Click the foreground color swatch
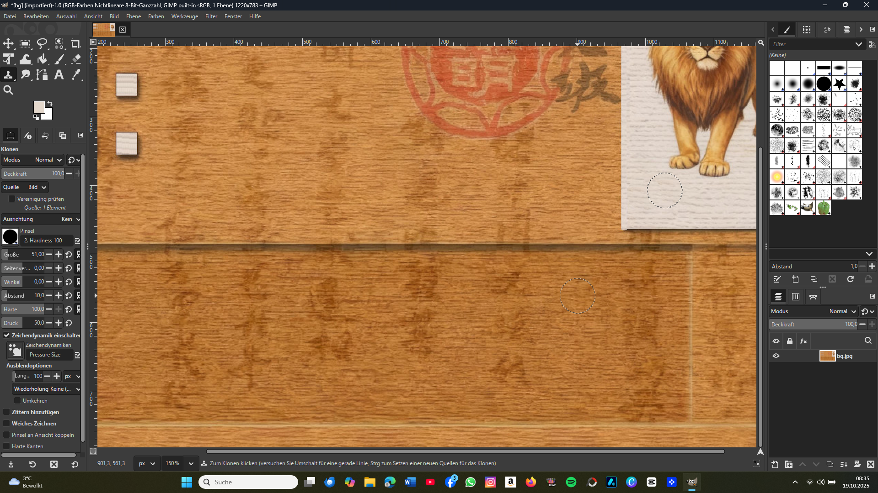This screenshot has width=878, height=493. [x=39, y=108]
